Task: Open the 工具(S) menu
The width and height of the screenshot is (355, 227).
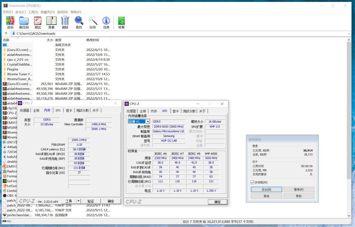Action: coord(33,12)
